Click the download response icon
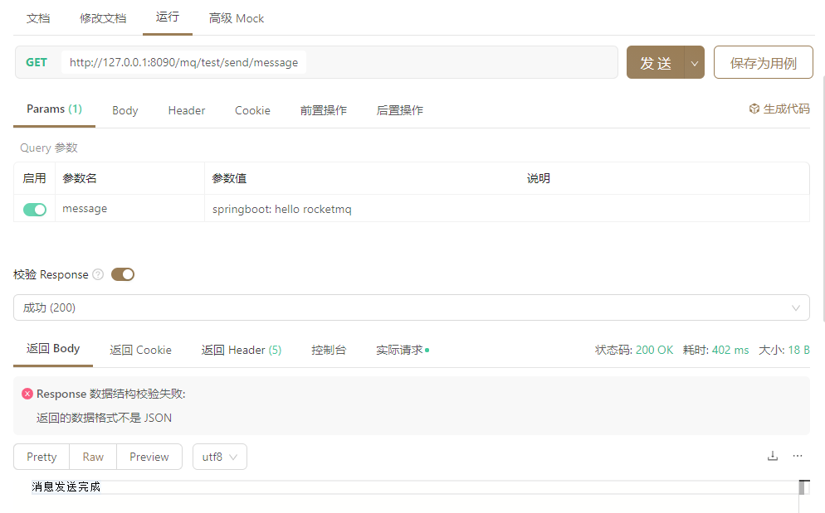 coord(773,456)
